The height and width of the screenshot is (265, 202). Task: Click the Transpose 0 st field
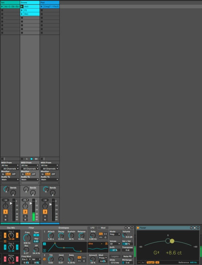click(127, 250)
